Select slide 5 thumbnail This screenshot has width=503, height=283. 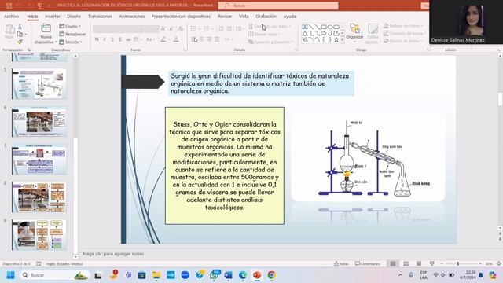39,84
